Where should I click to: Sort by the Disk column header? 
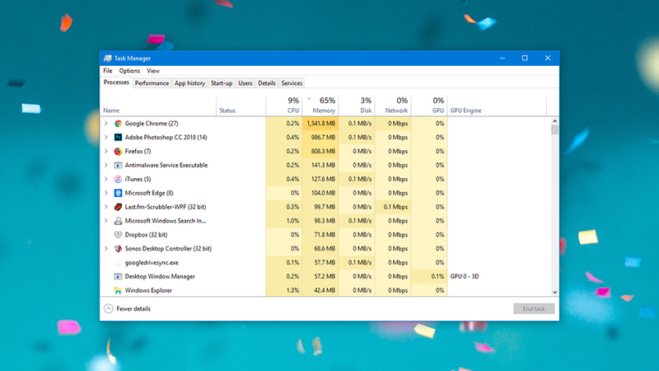point(357,106)
